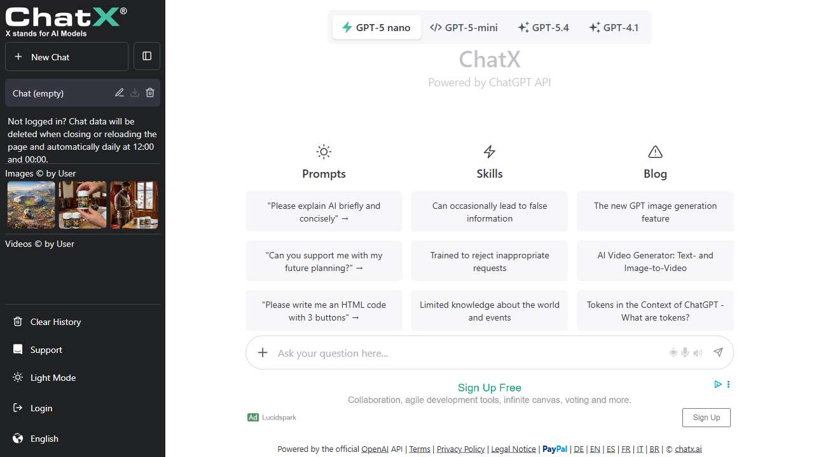Delete the empty chat via trash icon
This screenshot has height=457, width=814.
[150, 93]
